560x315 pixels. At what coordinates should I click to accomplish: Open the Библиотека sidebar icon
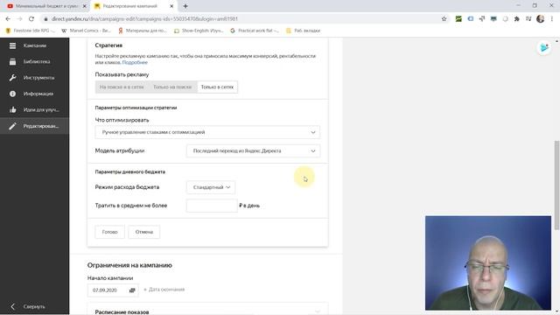click(12, 61)
